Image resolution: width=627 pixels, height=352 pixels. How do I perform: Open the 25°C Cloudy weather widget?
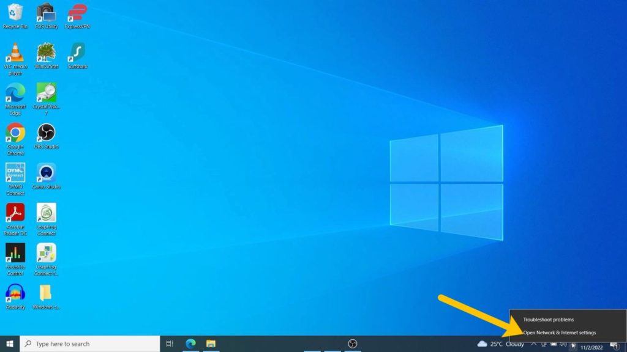point(501,343)
